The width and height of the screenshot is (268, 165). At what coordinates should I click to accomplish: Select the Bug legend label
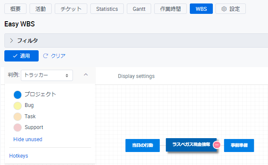click(x=29, y=105)
